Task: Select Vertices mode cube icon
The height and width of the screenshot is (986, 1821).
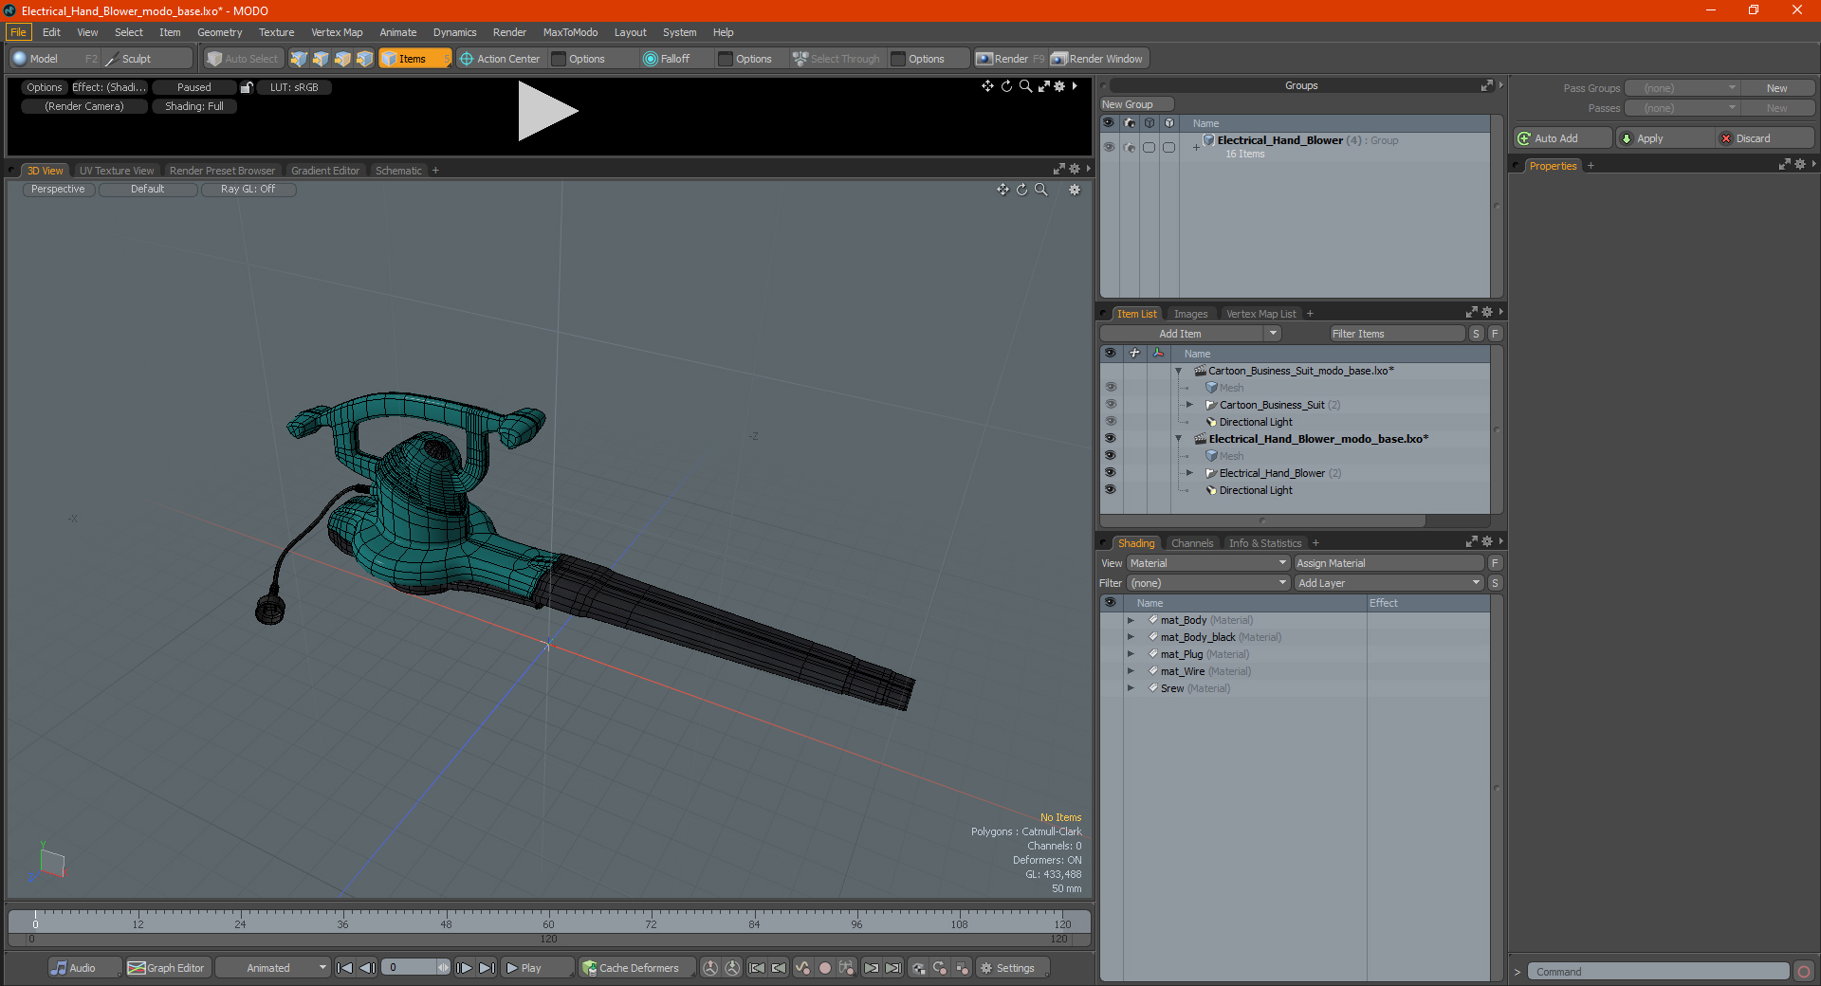Action: (x=299, y=59)
